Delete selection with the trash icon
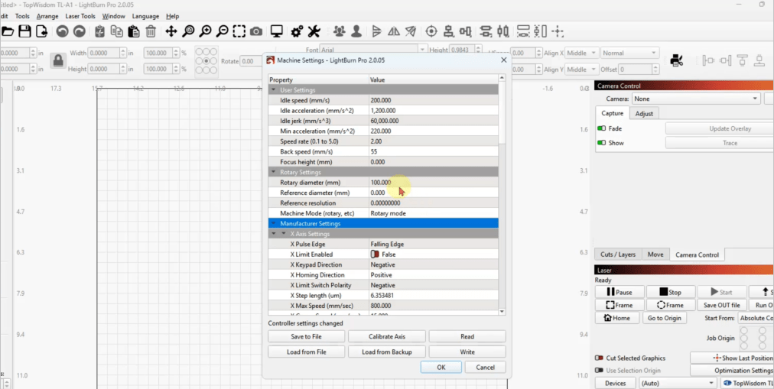 [x=151, y=31]
